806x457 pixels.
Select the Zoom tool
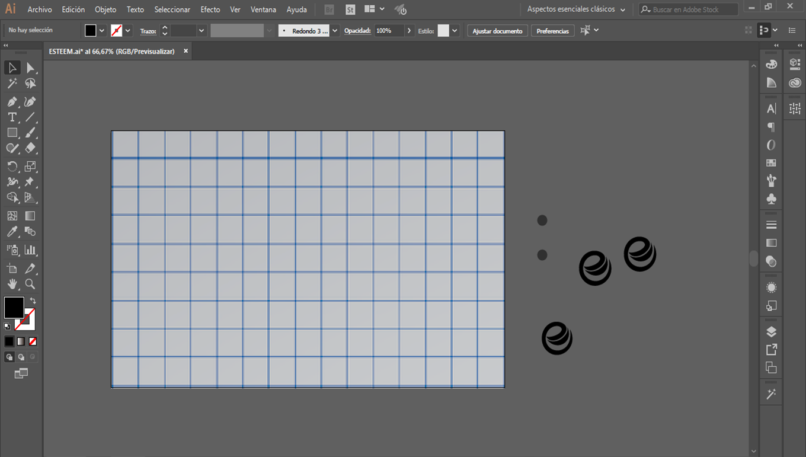(30, 285)
